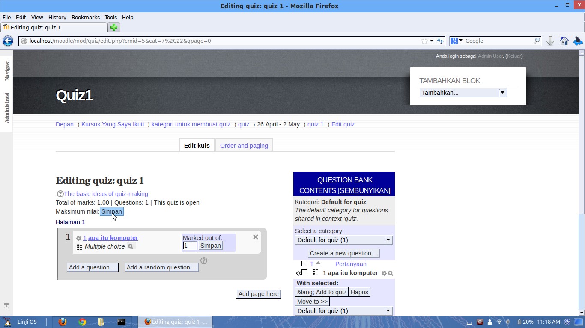Open the wifi network tray icon

pyautogui.click(x=499, y=322)
